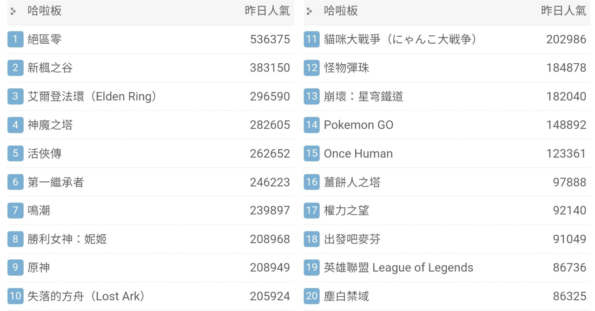The height and width of the screenshot is (311, 595).
Task: Click the rank 20 badge beside 塵白禁域
Action: click(x=311, y=296)
